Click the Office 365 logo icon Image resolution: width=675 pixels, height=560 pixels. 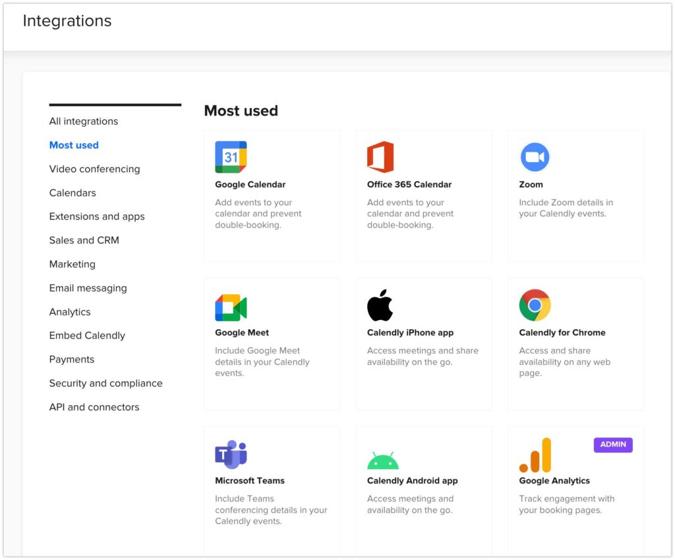click(380, 157)
